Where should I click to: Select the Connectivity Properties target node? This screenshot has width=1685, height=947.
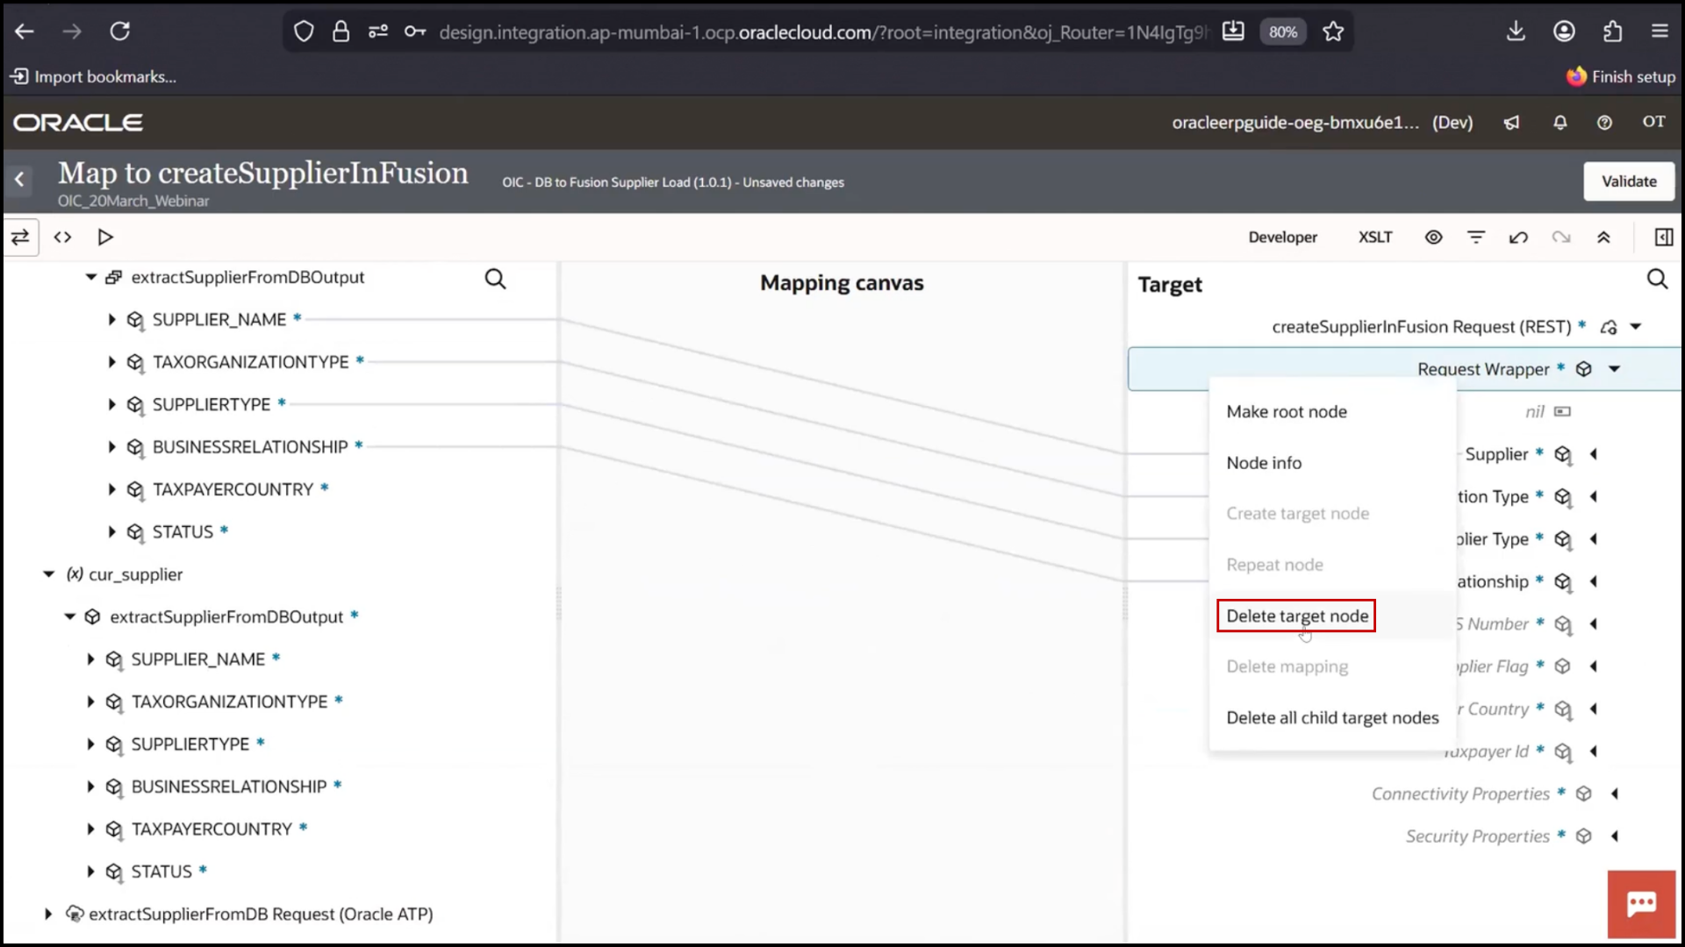pos(1460,794)
